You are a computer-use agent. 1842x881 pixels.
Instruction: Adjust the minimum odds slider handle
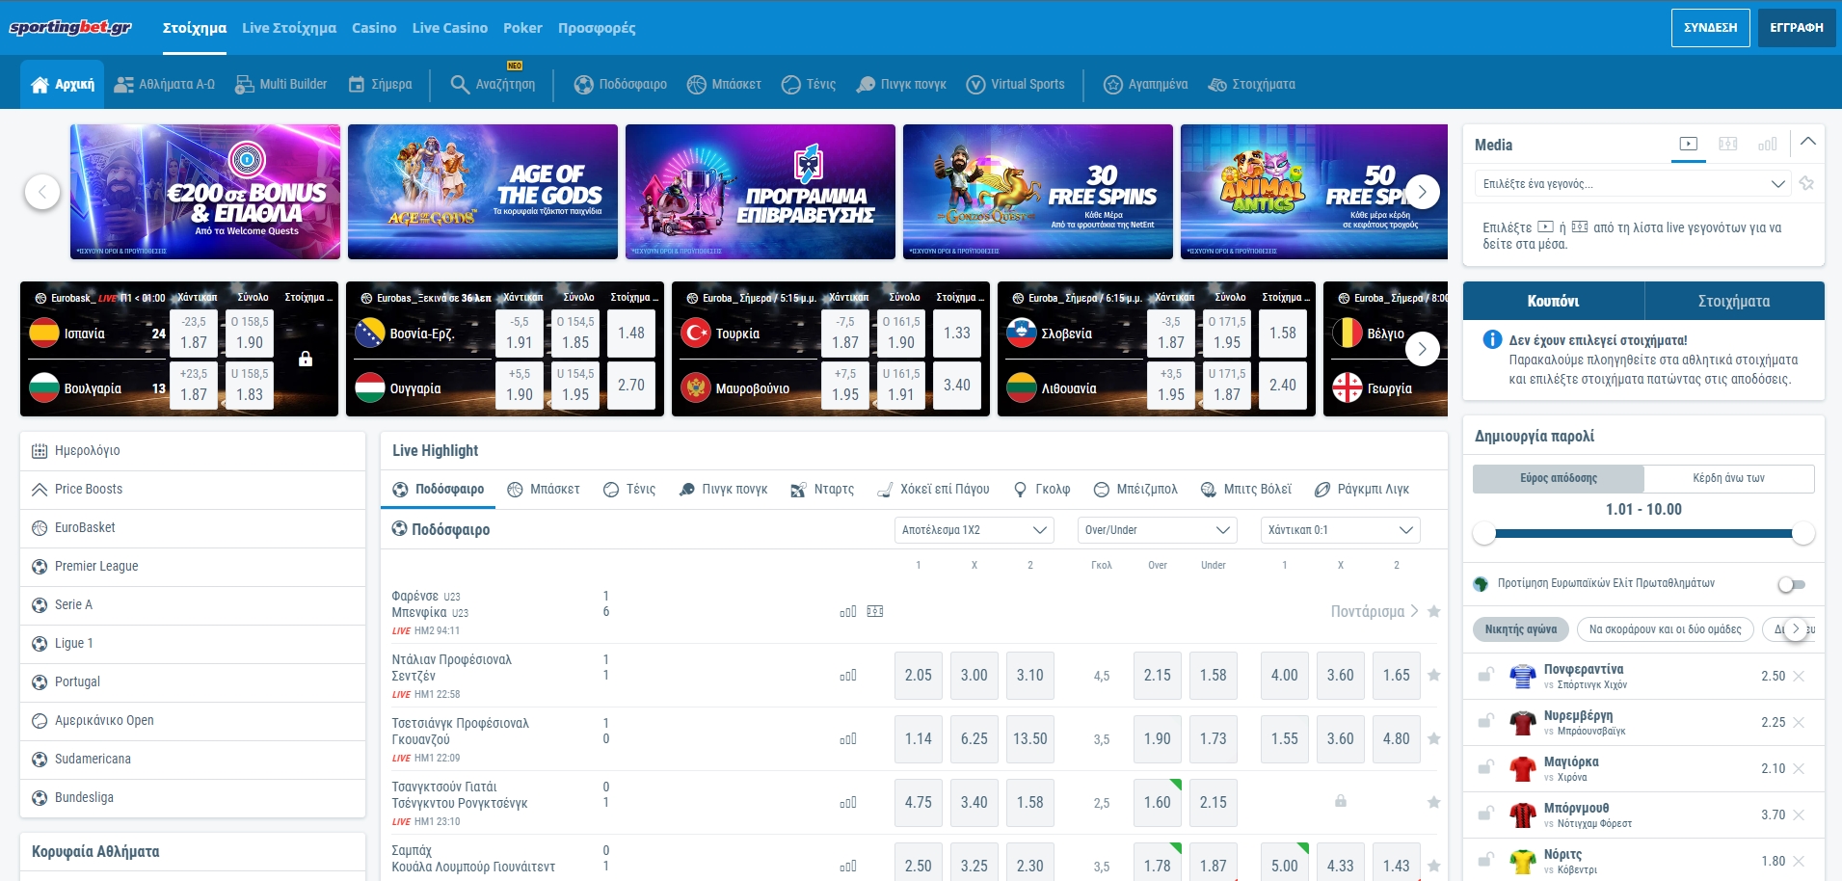tap(1484, 533)
